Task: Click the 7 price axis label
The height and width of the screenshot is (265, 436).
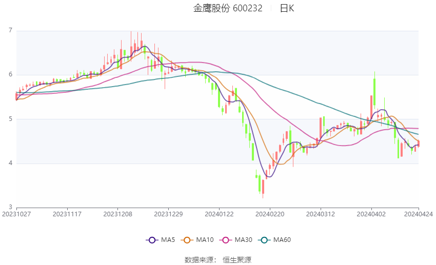Action: (11, 30)
